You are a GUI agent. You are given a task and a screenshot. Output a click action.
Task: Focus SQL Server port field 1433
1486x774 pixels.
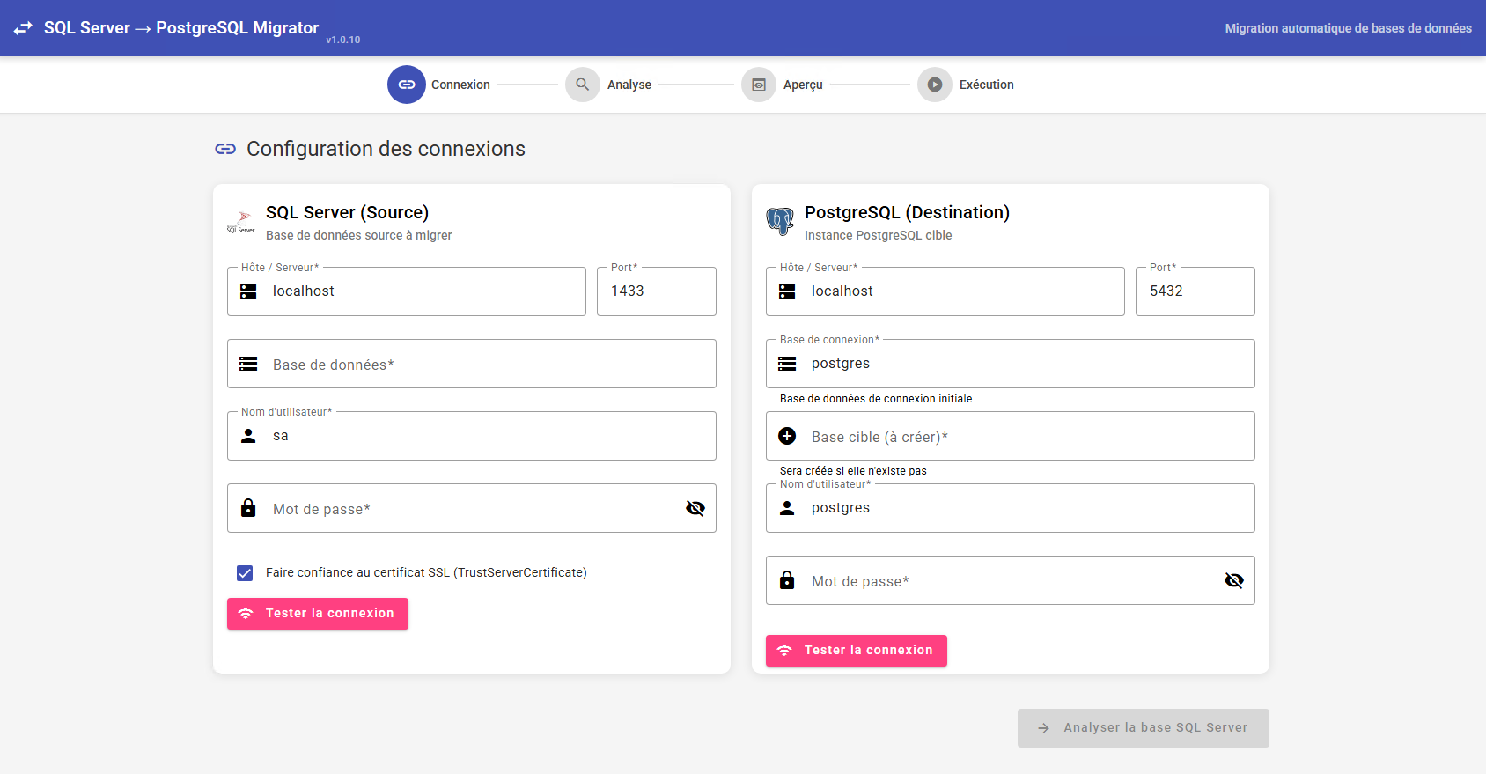[657, 291]
